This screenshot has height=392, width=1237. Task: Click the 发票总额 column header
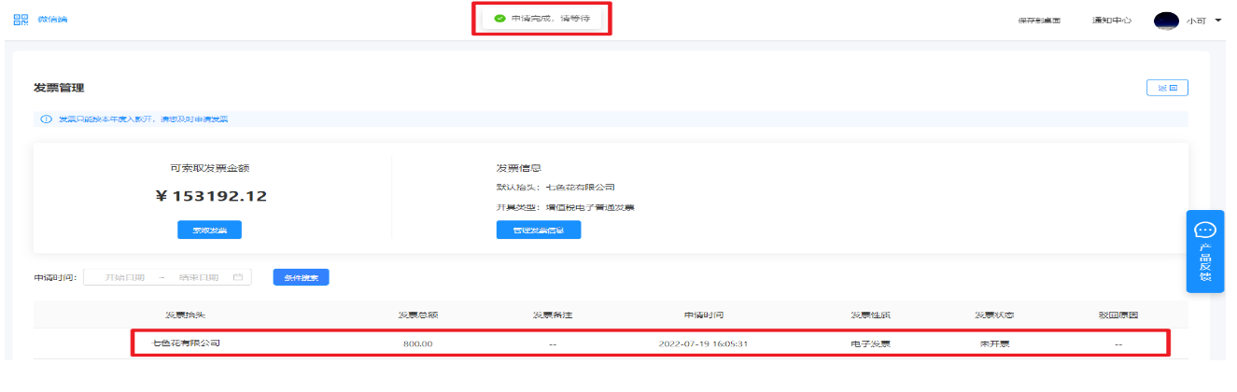coord(417,315)
